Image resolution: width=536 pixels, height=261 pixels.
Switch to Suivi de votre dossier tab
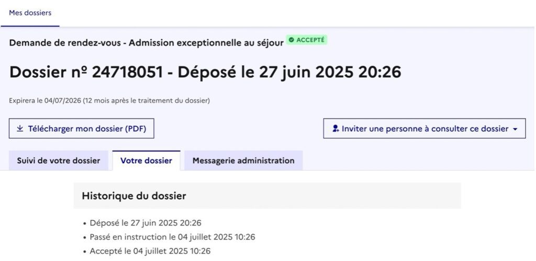click(59, 161)
